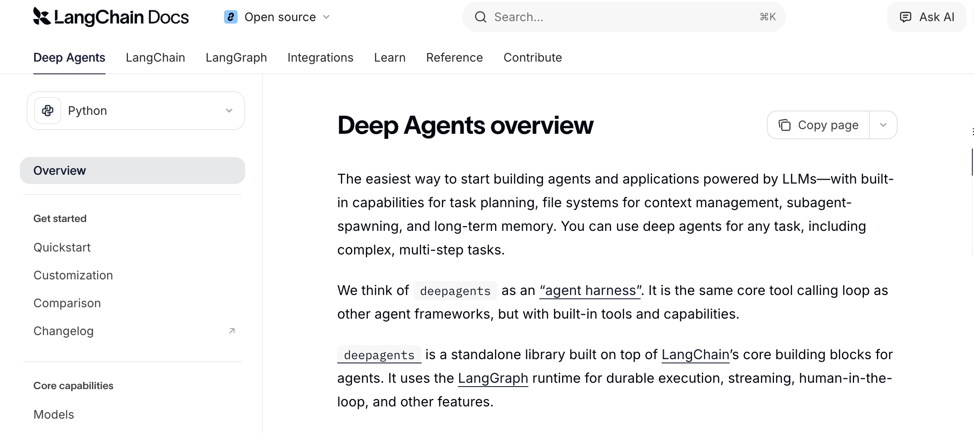This screenshot has height=433, width=974.
Task: Click the search magnifier icon
Action: (480, 17)
